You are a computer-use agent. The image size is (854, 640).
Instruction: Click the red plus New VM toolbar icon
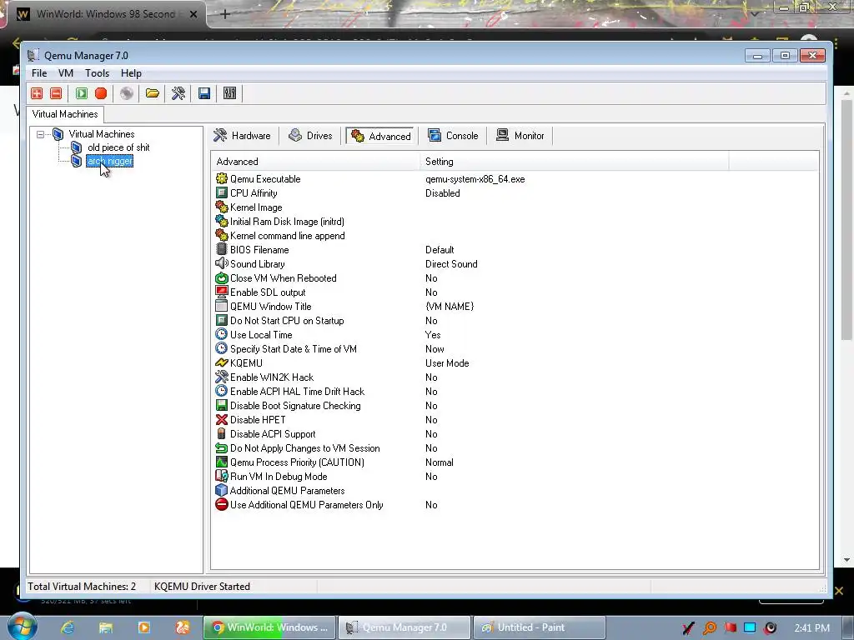point(37,93)
